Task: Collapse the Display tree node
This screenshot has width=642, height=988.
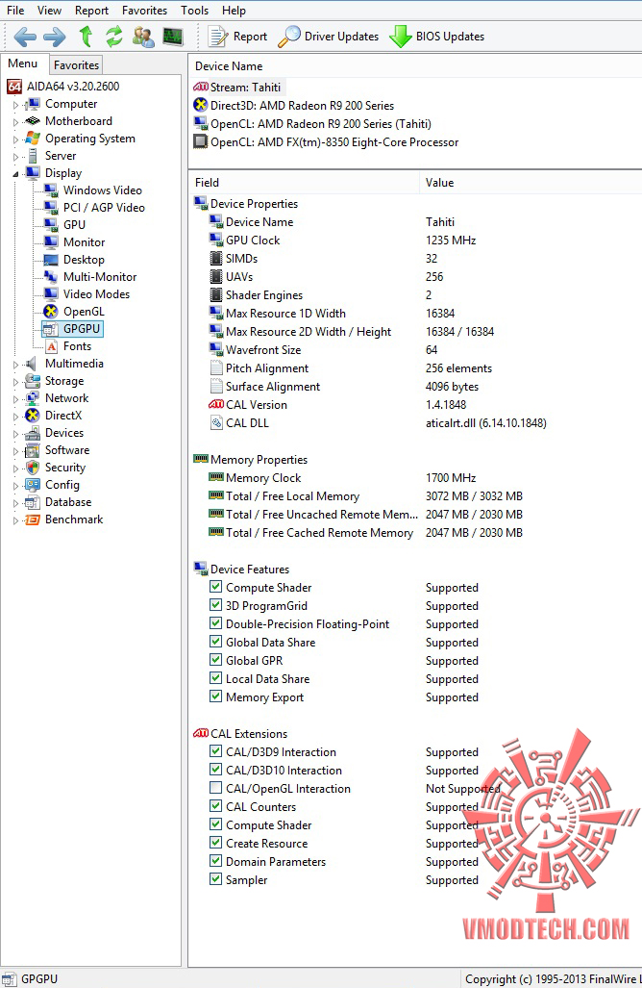Action: [x=15, y=174]
